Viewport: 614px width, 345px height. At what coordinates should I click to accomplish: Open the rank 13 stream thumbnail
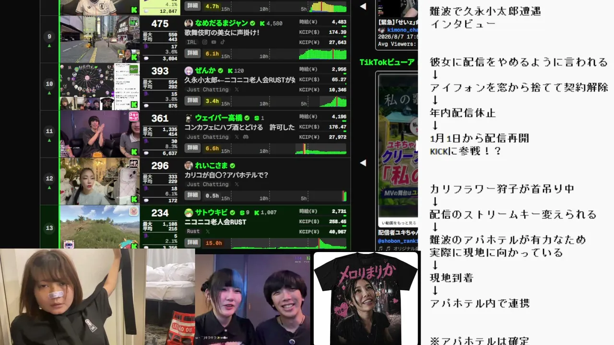click(99, 227)
